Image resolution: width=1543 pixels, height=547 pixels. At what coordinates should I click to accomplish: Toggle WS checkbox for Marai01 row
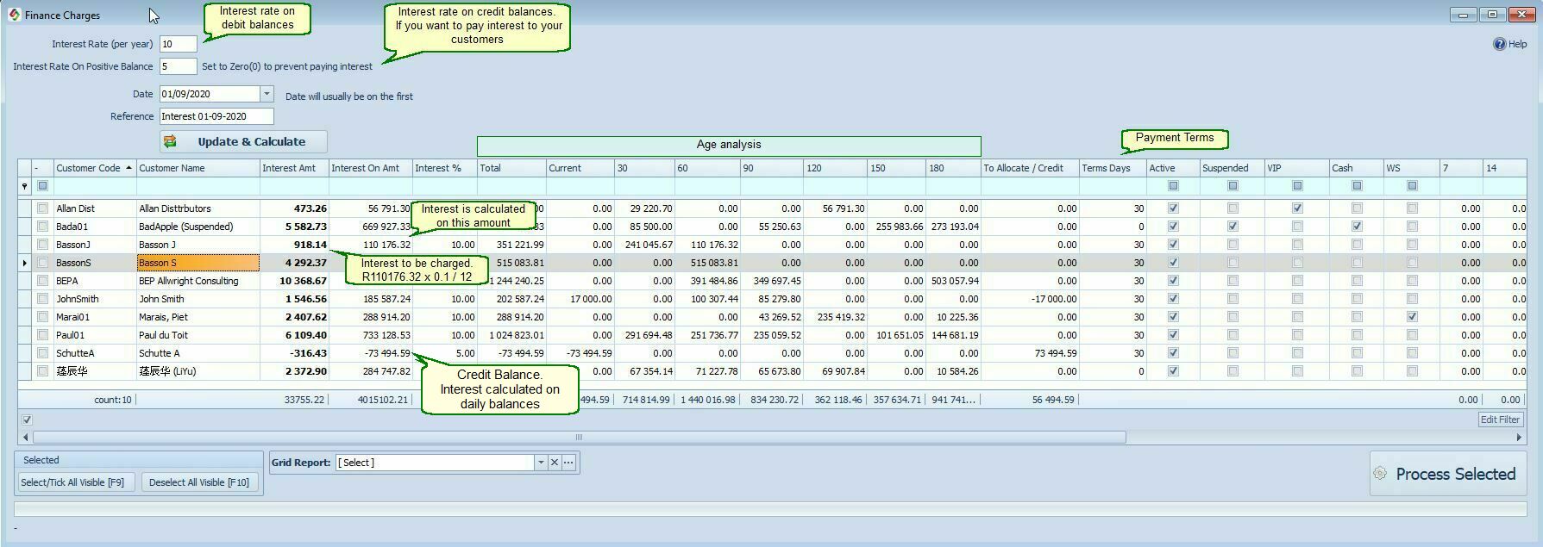click(1412, 317)
